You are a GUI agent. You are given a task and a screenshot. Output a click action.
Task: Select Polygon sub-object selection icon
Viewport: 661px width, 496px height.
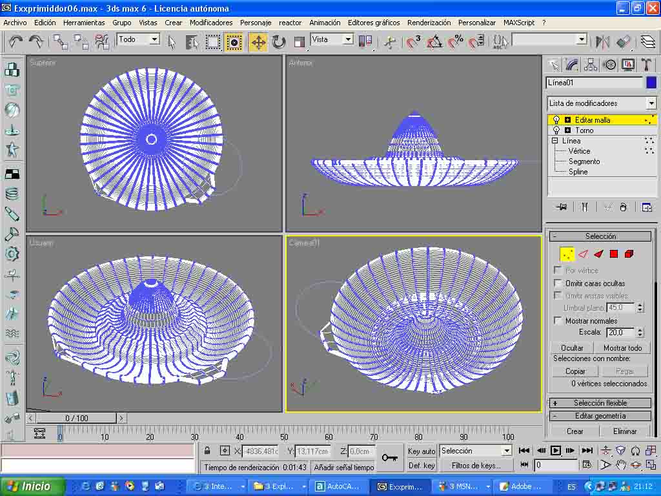click(614, 254)
